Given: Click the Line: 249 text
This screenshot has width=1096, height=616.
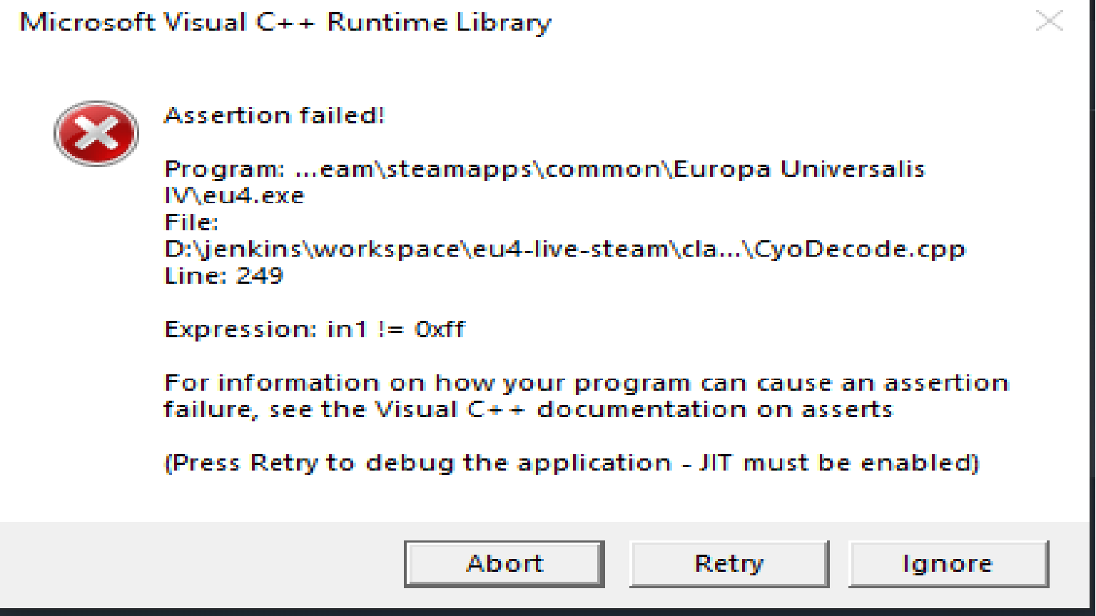Looking at the screenshot, I should coord(224,275).
